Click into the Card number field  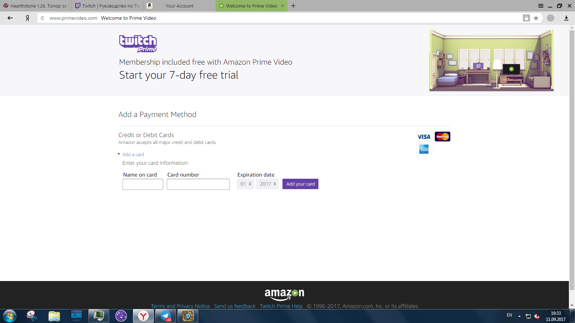click(198, 184)
